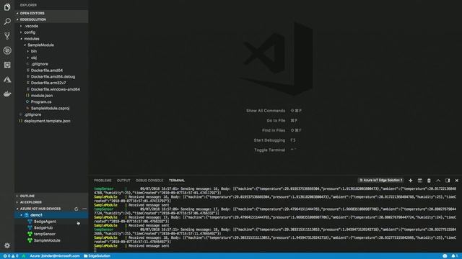Open the Debug view in activity bar
The width and height of the screenshot is (462, 259).
[7, 50]
